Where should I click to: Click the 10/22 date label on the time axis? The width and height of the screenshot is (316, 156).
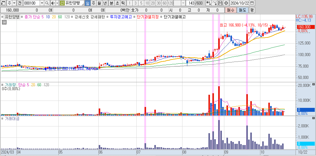coord(303,152)
